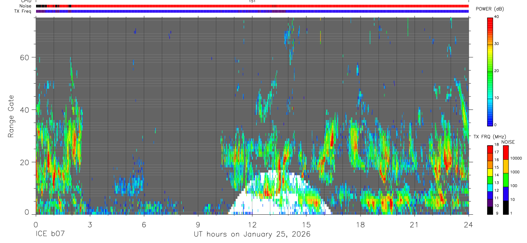Click the 10000 noise legend label
The height and width of the screenshot is (243, 527).
515,158
